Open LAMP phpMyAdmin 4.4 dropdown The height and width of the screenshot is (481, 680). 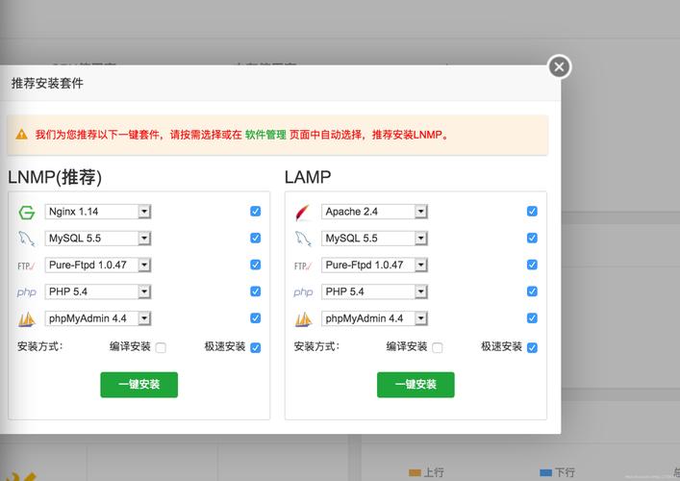click(374, 318)
